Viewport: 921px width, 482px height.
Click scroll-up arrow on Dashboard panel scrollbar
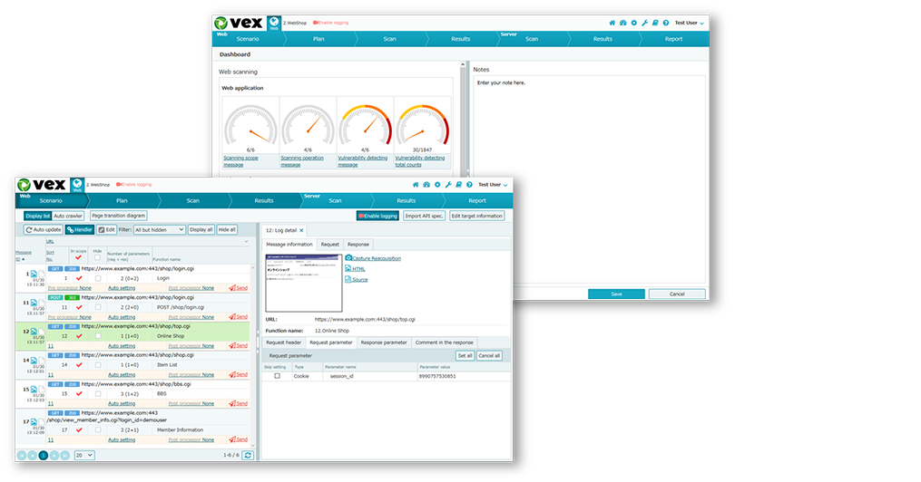pos(463,64)
